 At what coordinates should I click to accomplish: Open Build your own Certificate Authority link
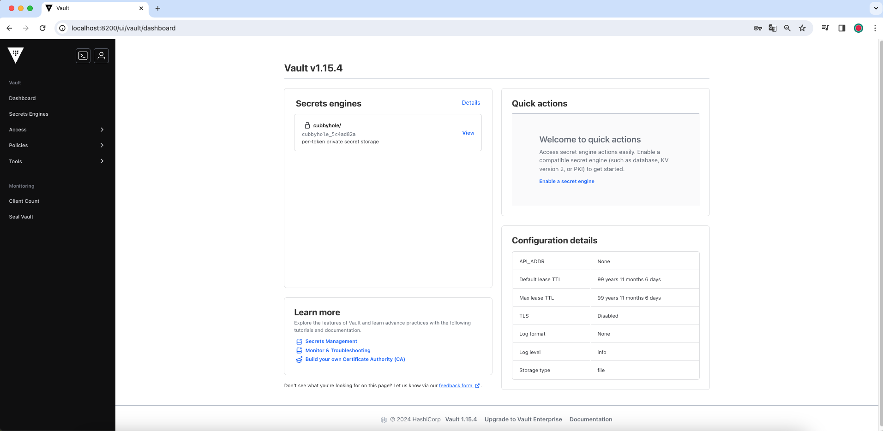355,360
